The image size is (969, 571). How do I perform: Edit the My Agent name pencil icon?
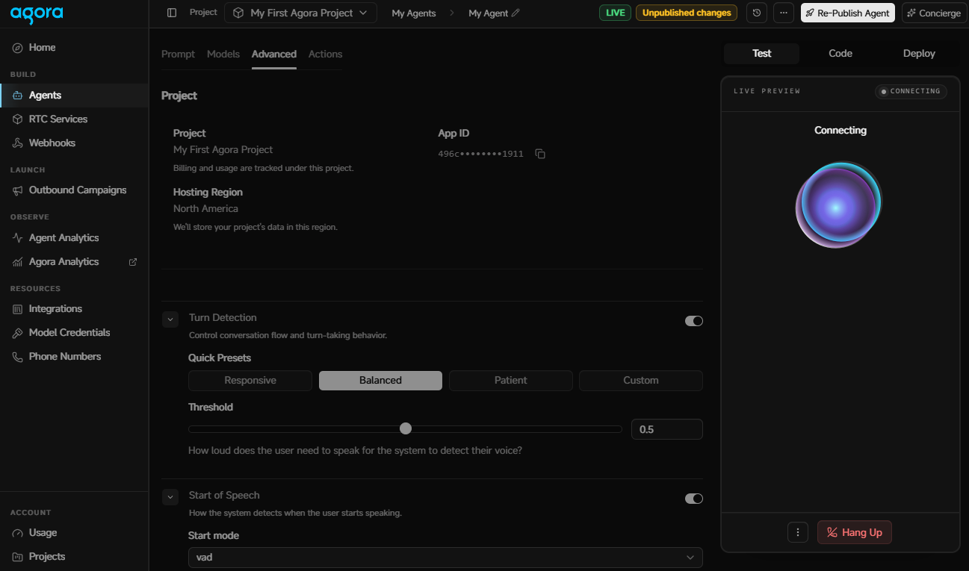click(516, 13)
